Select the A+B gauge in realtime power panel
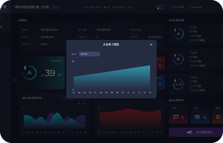 click(x=178, y=84)
